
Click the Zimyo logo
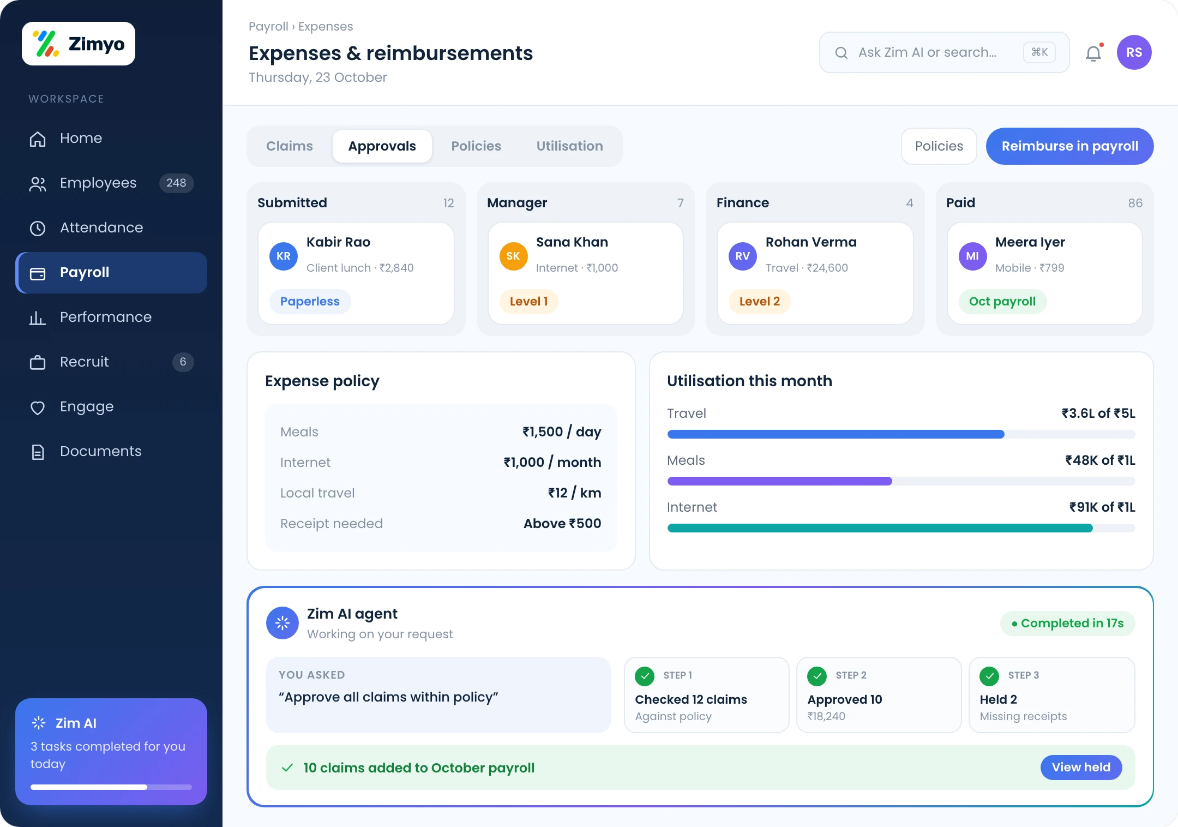click(x=79, y=44)
